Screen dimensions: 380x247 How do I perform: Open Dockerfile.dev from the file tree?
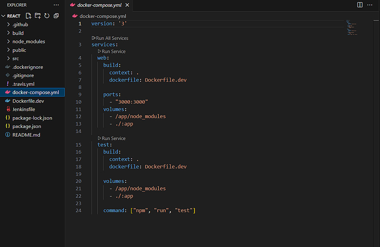coord(28,101)
